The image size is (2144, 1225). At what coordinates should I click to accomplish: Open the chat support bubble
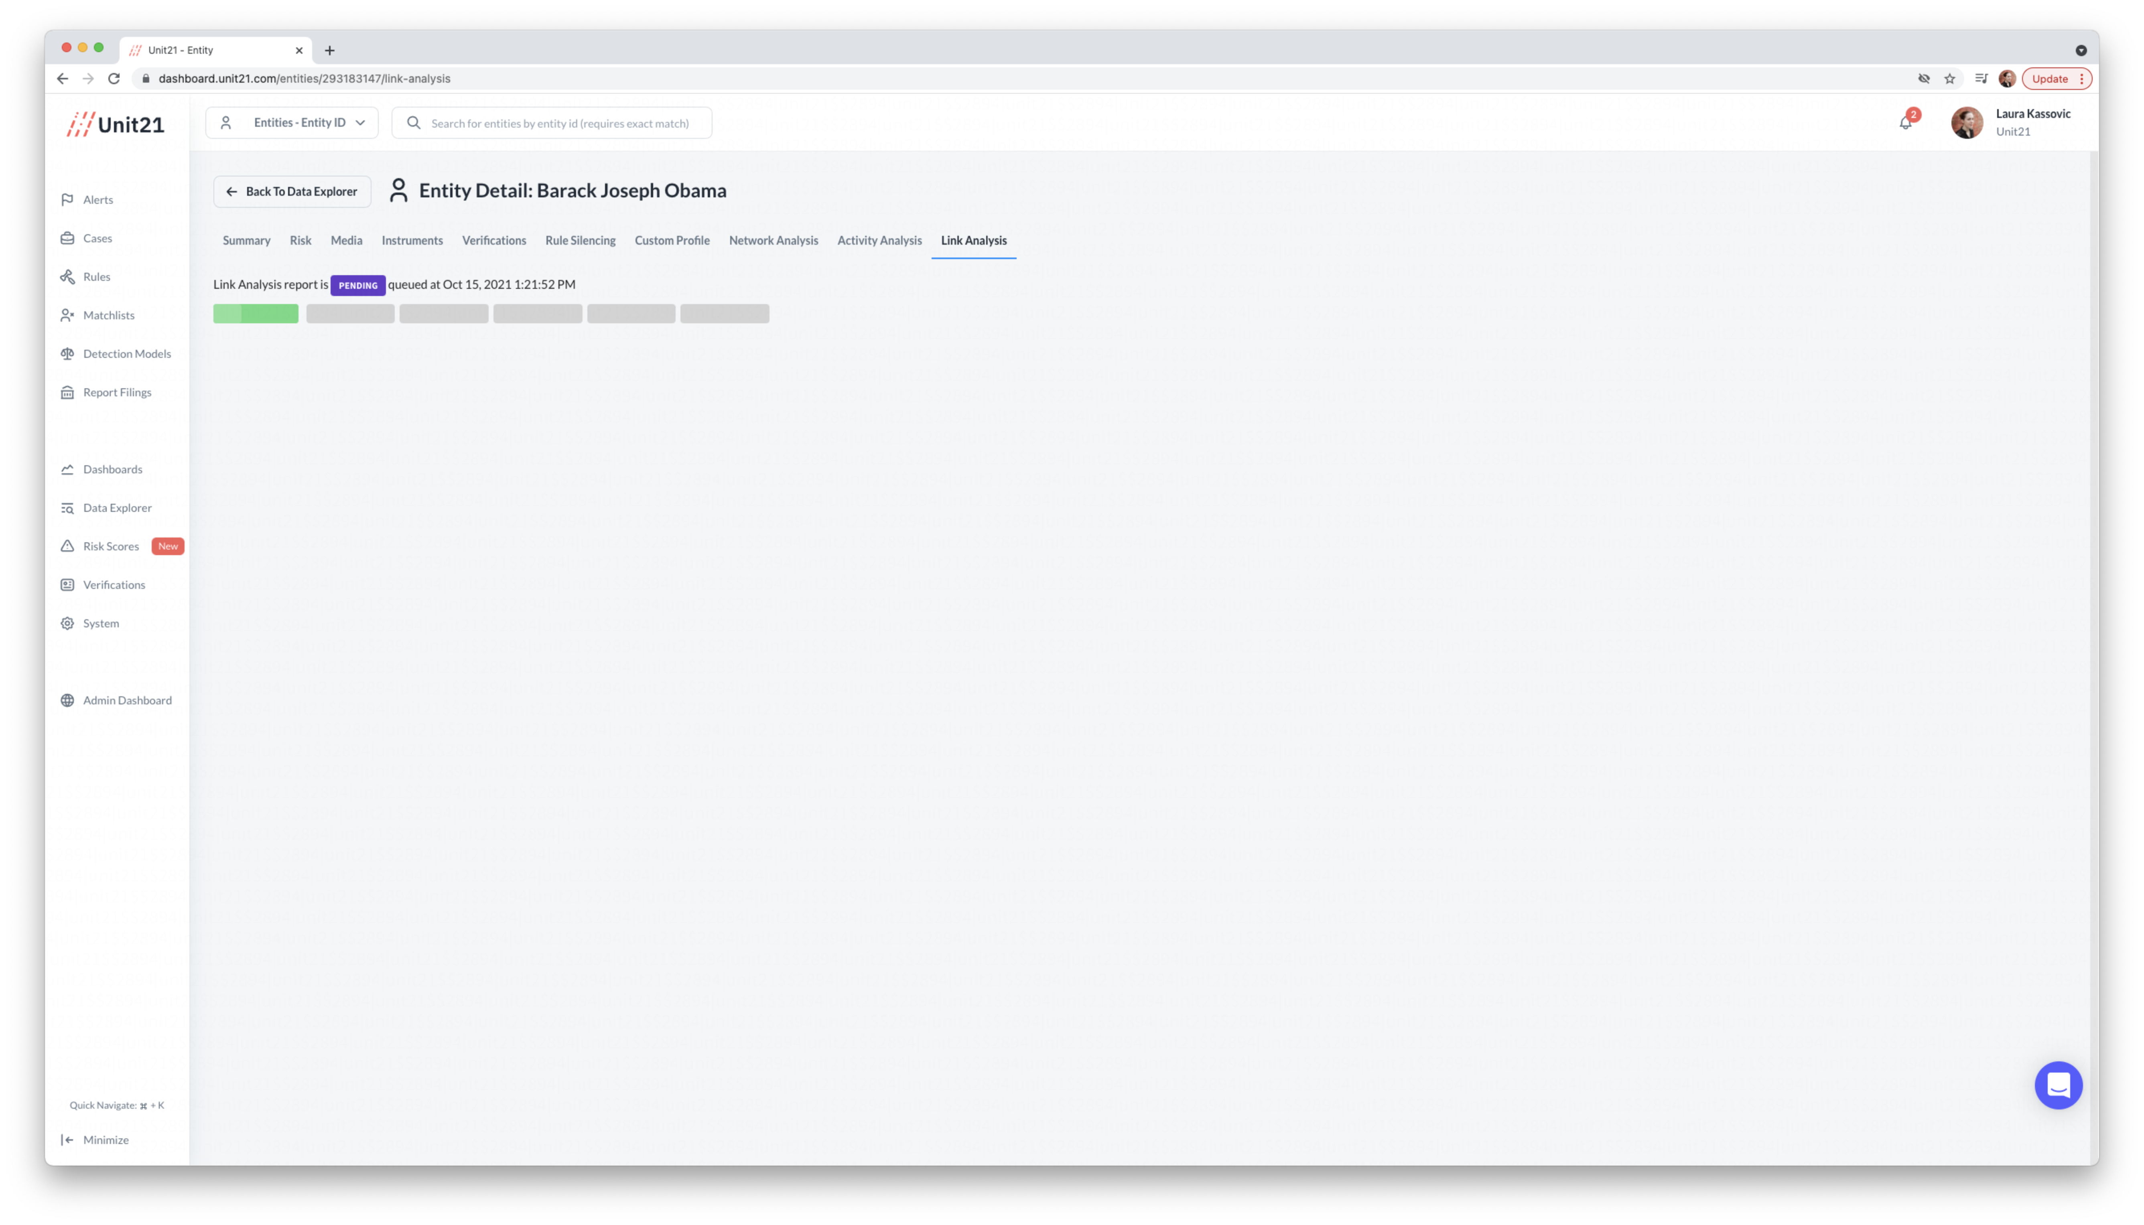(x=2057, y=1085)
